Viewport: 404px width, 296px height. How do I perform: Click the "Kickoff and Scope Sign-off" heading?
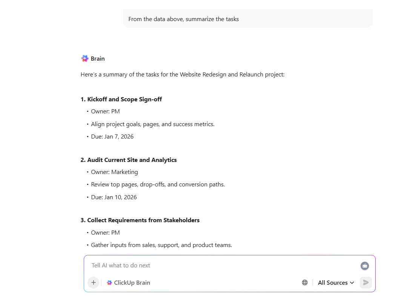[124, 99]
